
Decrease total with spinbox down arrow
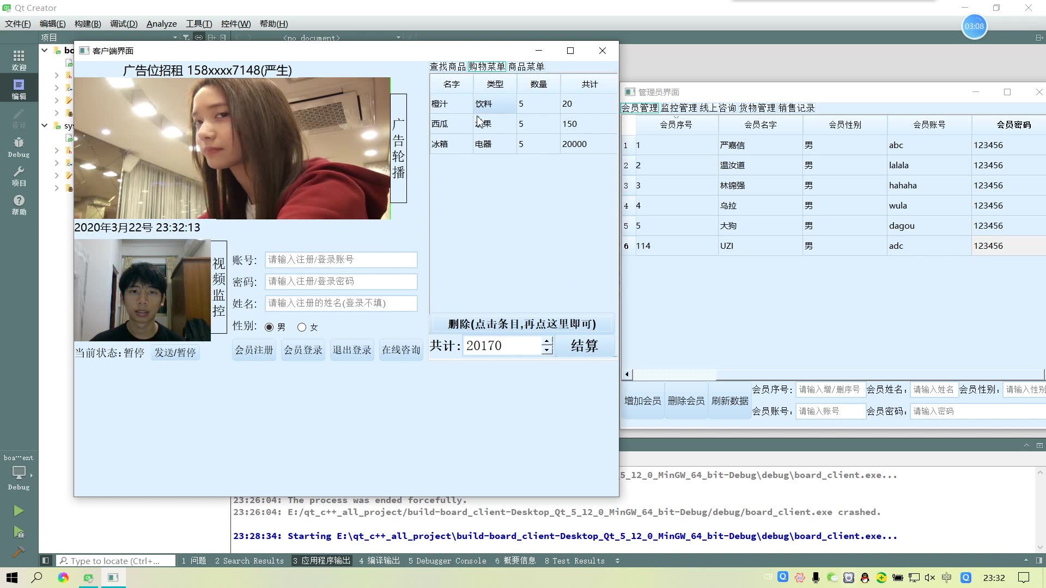547,350
